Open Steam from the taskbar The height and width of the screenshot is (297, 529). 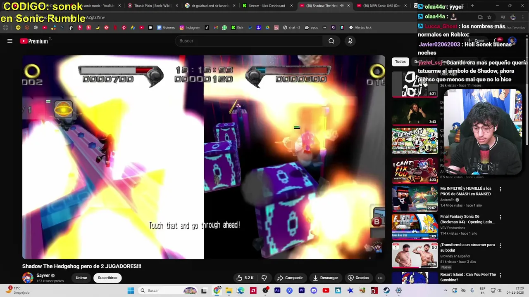pos(386,290)
